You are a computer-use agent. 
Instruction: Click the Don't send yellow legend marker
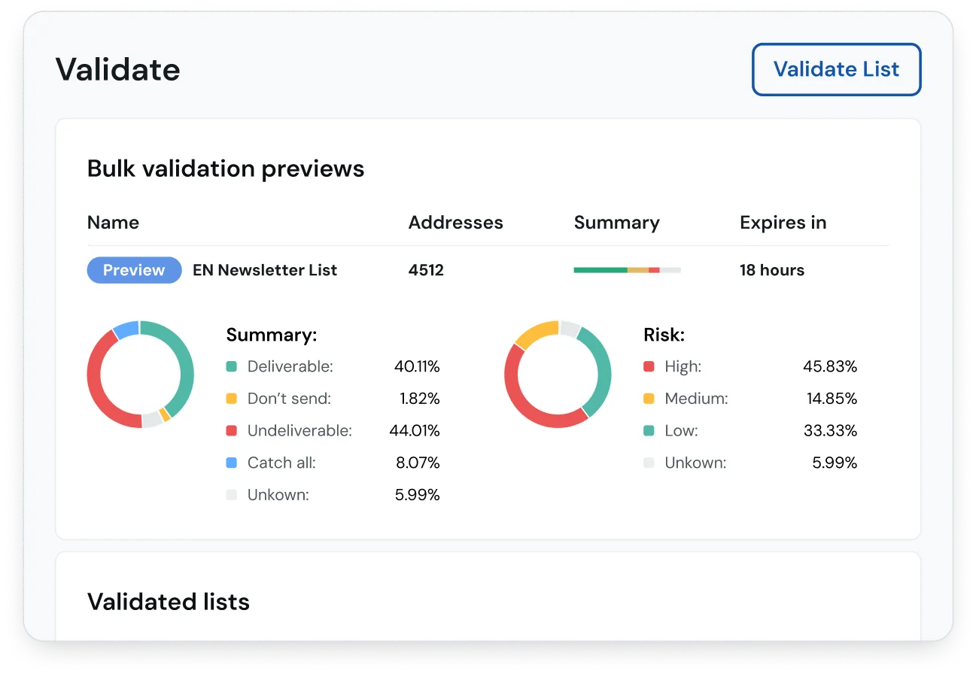232,399
